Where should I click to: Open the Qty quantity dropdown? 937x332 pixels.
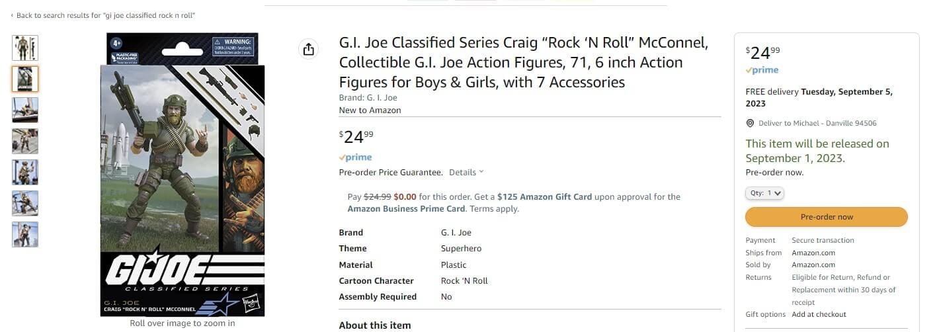tap(766, 193)
